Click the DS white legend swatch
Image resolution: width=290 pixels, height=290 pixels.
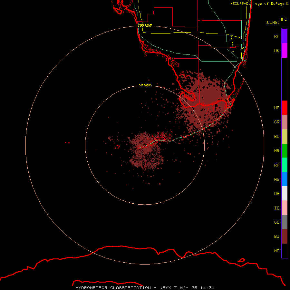pos(285,193)
